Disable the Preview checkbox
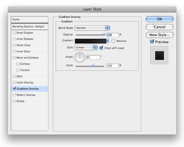 [x=152, y=42]
